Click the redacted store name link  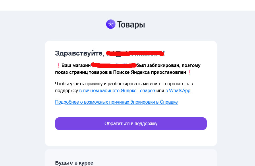click(113, 65)
